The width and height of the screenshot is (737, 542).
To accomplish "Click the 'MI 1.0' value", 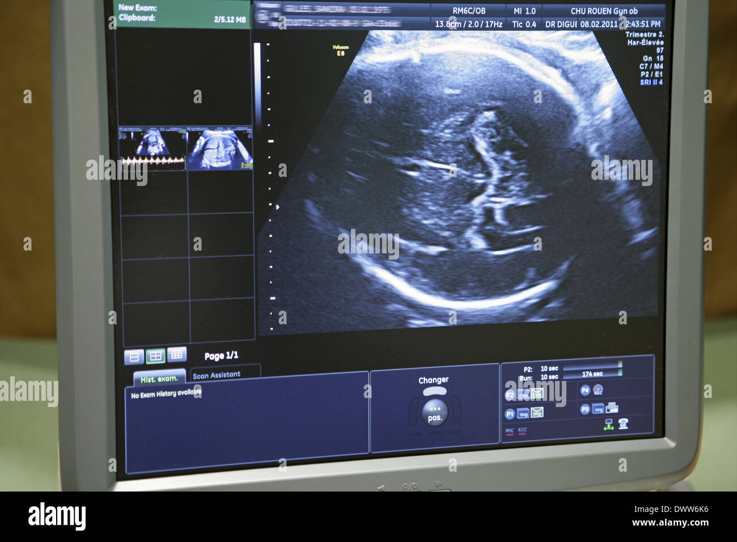I will point(524,11).
